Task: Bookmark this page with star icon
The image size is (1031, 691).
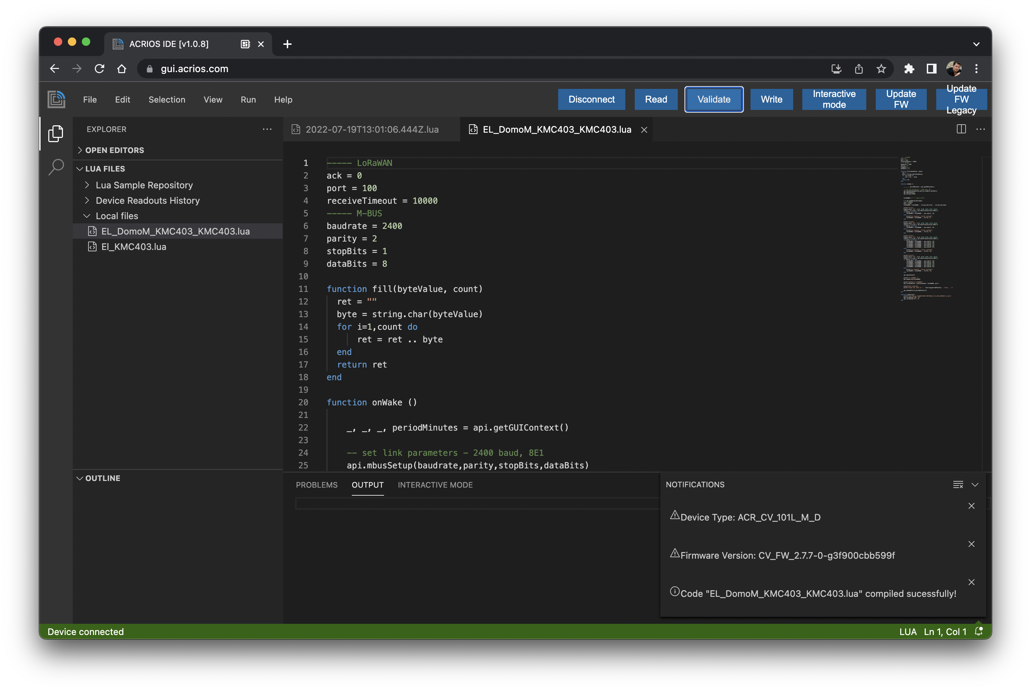Action: point(881,68)
